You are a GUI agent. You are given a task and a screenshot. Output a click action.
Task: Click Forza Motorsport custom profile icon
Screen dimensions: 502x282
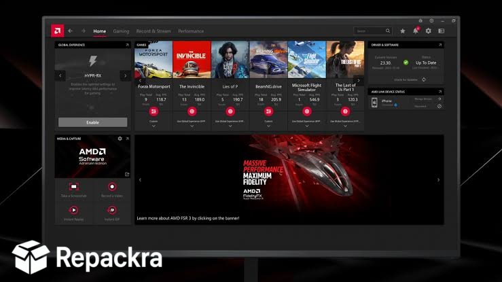tap(154, 111)
